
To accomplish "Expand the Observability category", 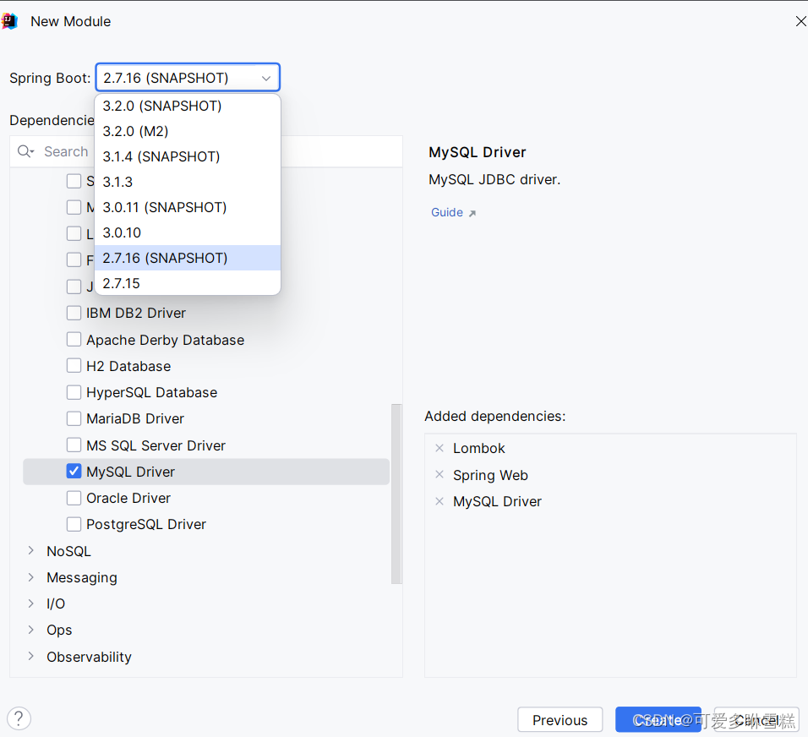I will click(x=30, y=657).
